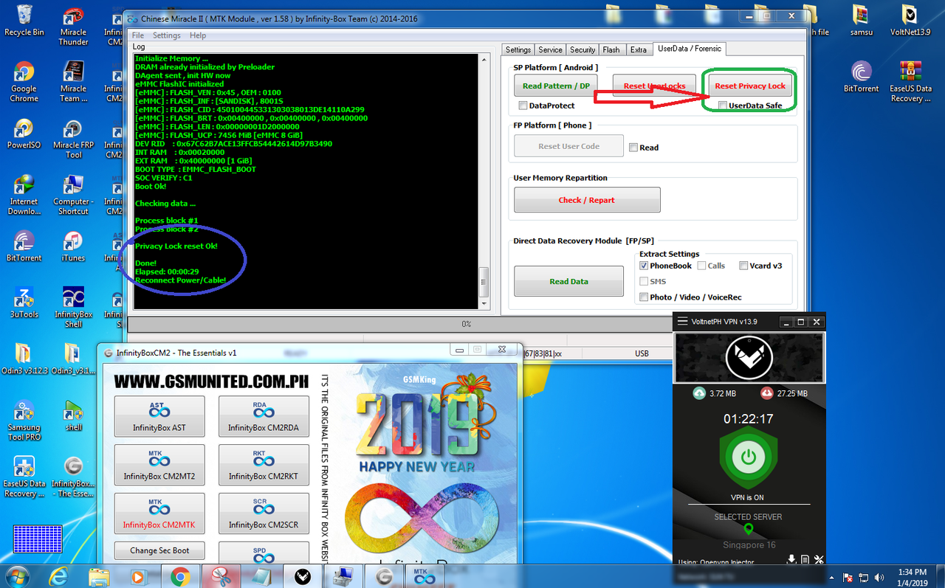This screenshot has height=588, width=945.
Task: Launch InfinityBox CM2SCR module
Action: coord(264,514)
